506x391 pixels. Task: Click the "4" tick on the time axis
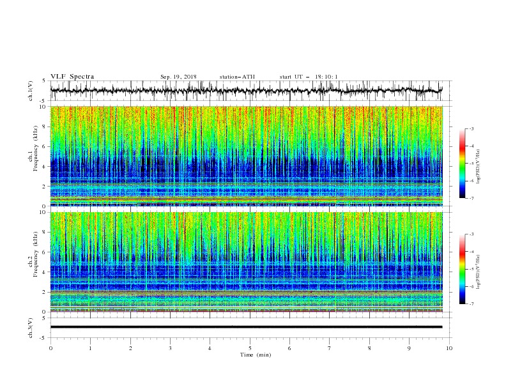(210, 348)
